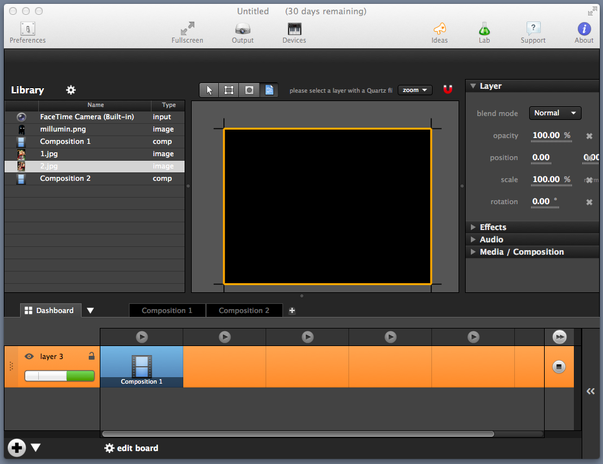Open the Devices panel

(x=294, y=32)
